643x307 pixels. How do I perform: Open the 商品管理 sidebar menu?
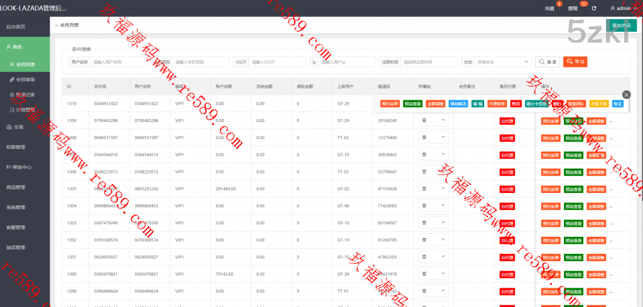[16, 187]
